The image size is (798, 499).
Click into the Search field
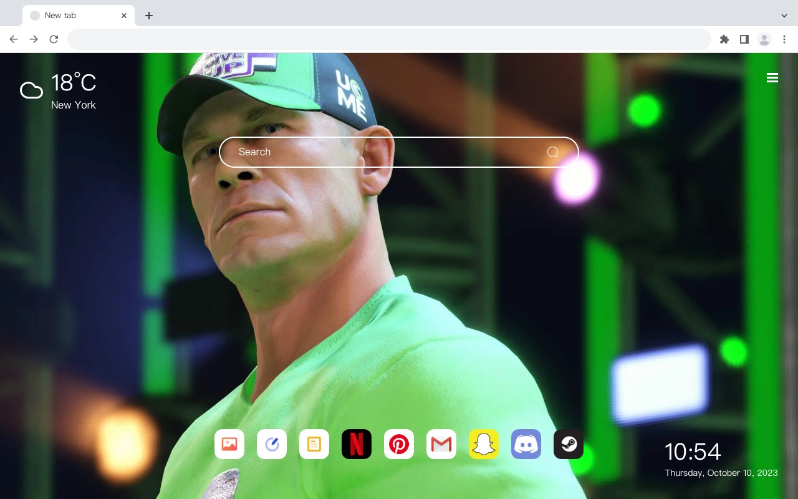pyautogui.click(x=399, y=152)
